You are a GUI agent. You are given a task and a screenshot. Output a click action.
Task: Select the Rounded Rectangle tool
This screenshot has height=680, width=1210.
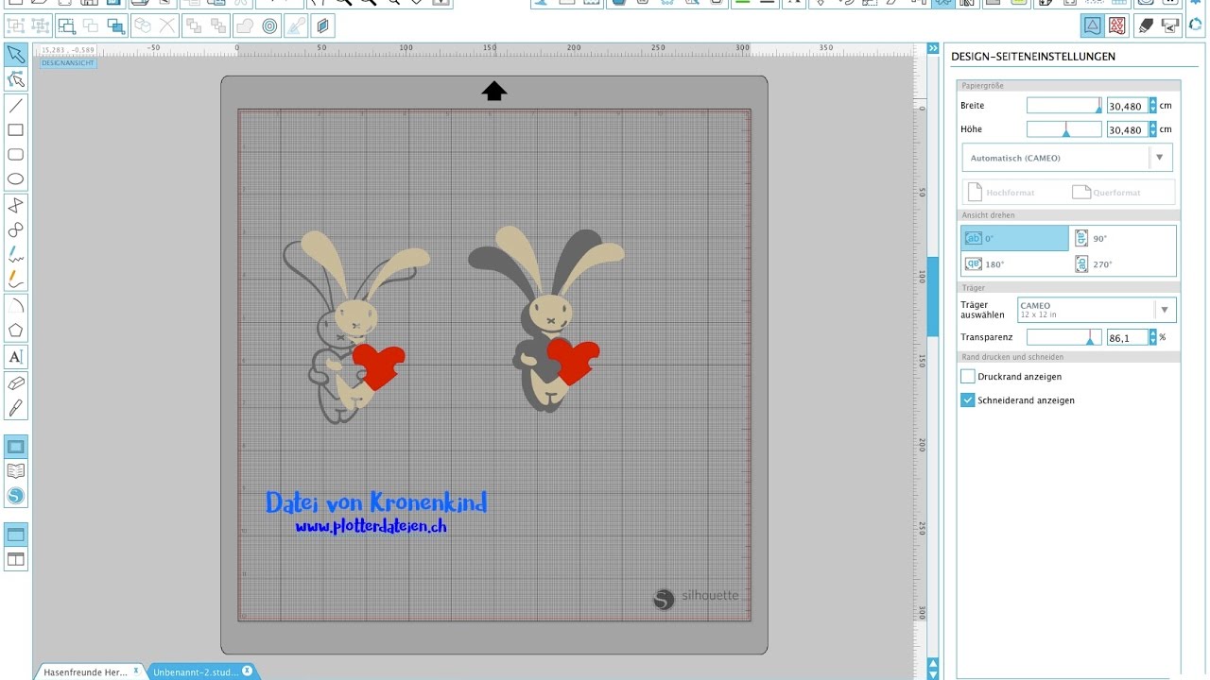(x=16, y=155)
